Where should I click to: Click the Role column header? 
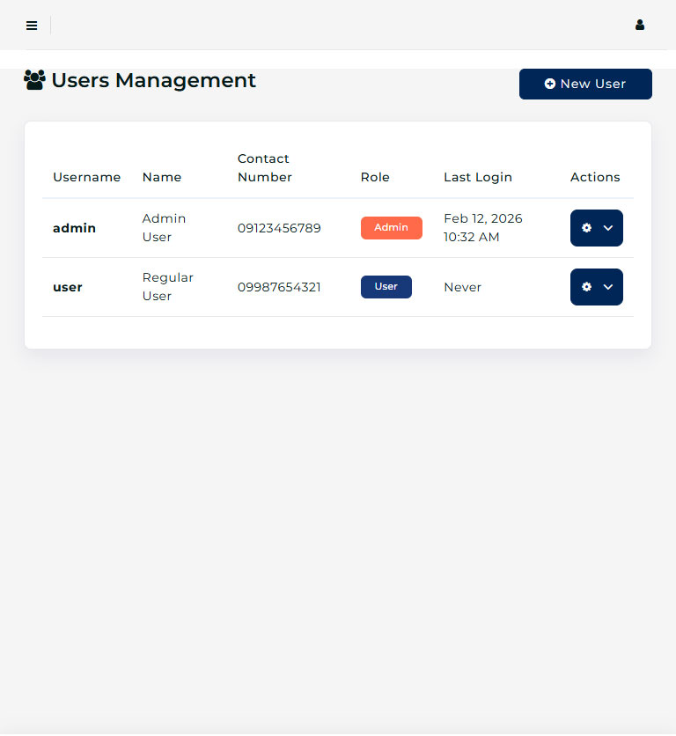point(375,177)
